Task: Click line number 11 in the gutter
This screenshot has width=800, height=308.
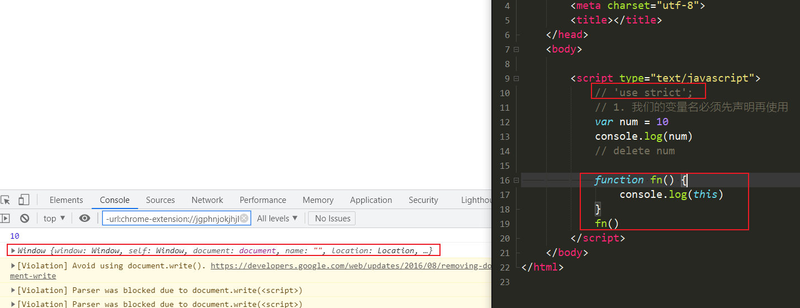Action: click(504, 107)
